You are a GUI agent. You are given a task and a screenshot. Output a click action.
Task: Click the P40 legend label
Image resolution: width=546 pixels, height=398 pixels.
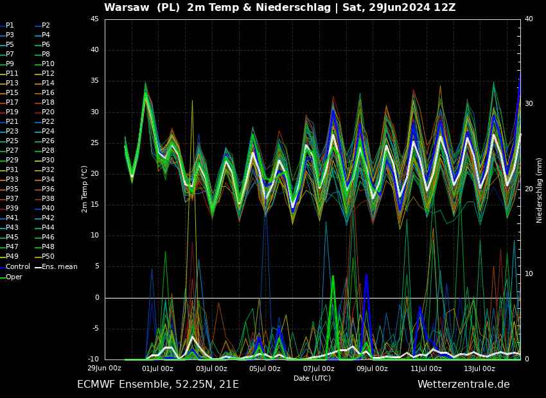[48, 209]
